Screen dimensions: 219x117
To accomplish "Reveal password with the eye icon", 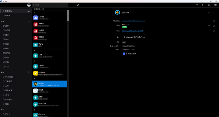I will pyautogui.click(x=209, y=26).
